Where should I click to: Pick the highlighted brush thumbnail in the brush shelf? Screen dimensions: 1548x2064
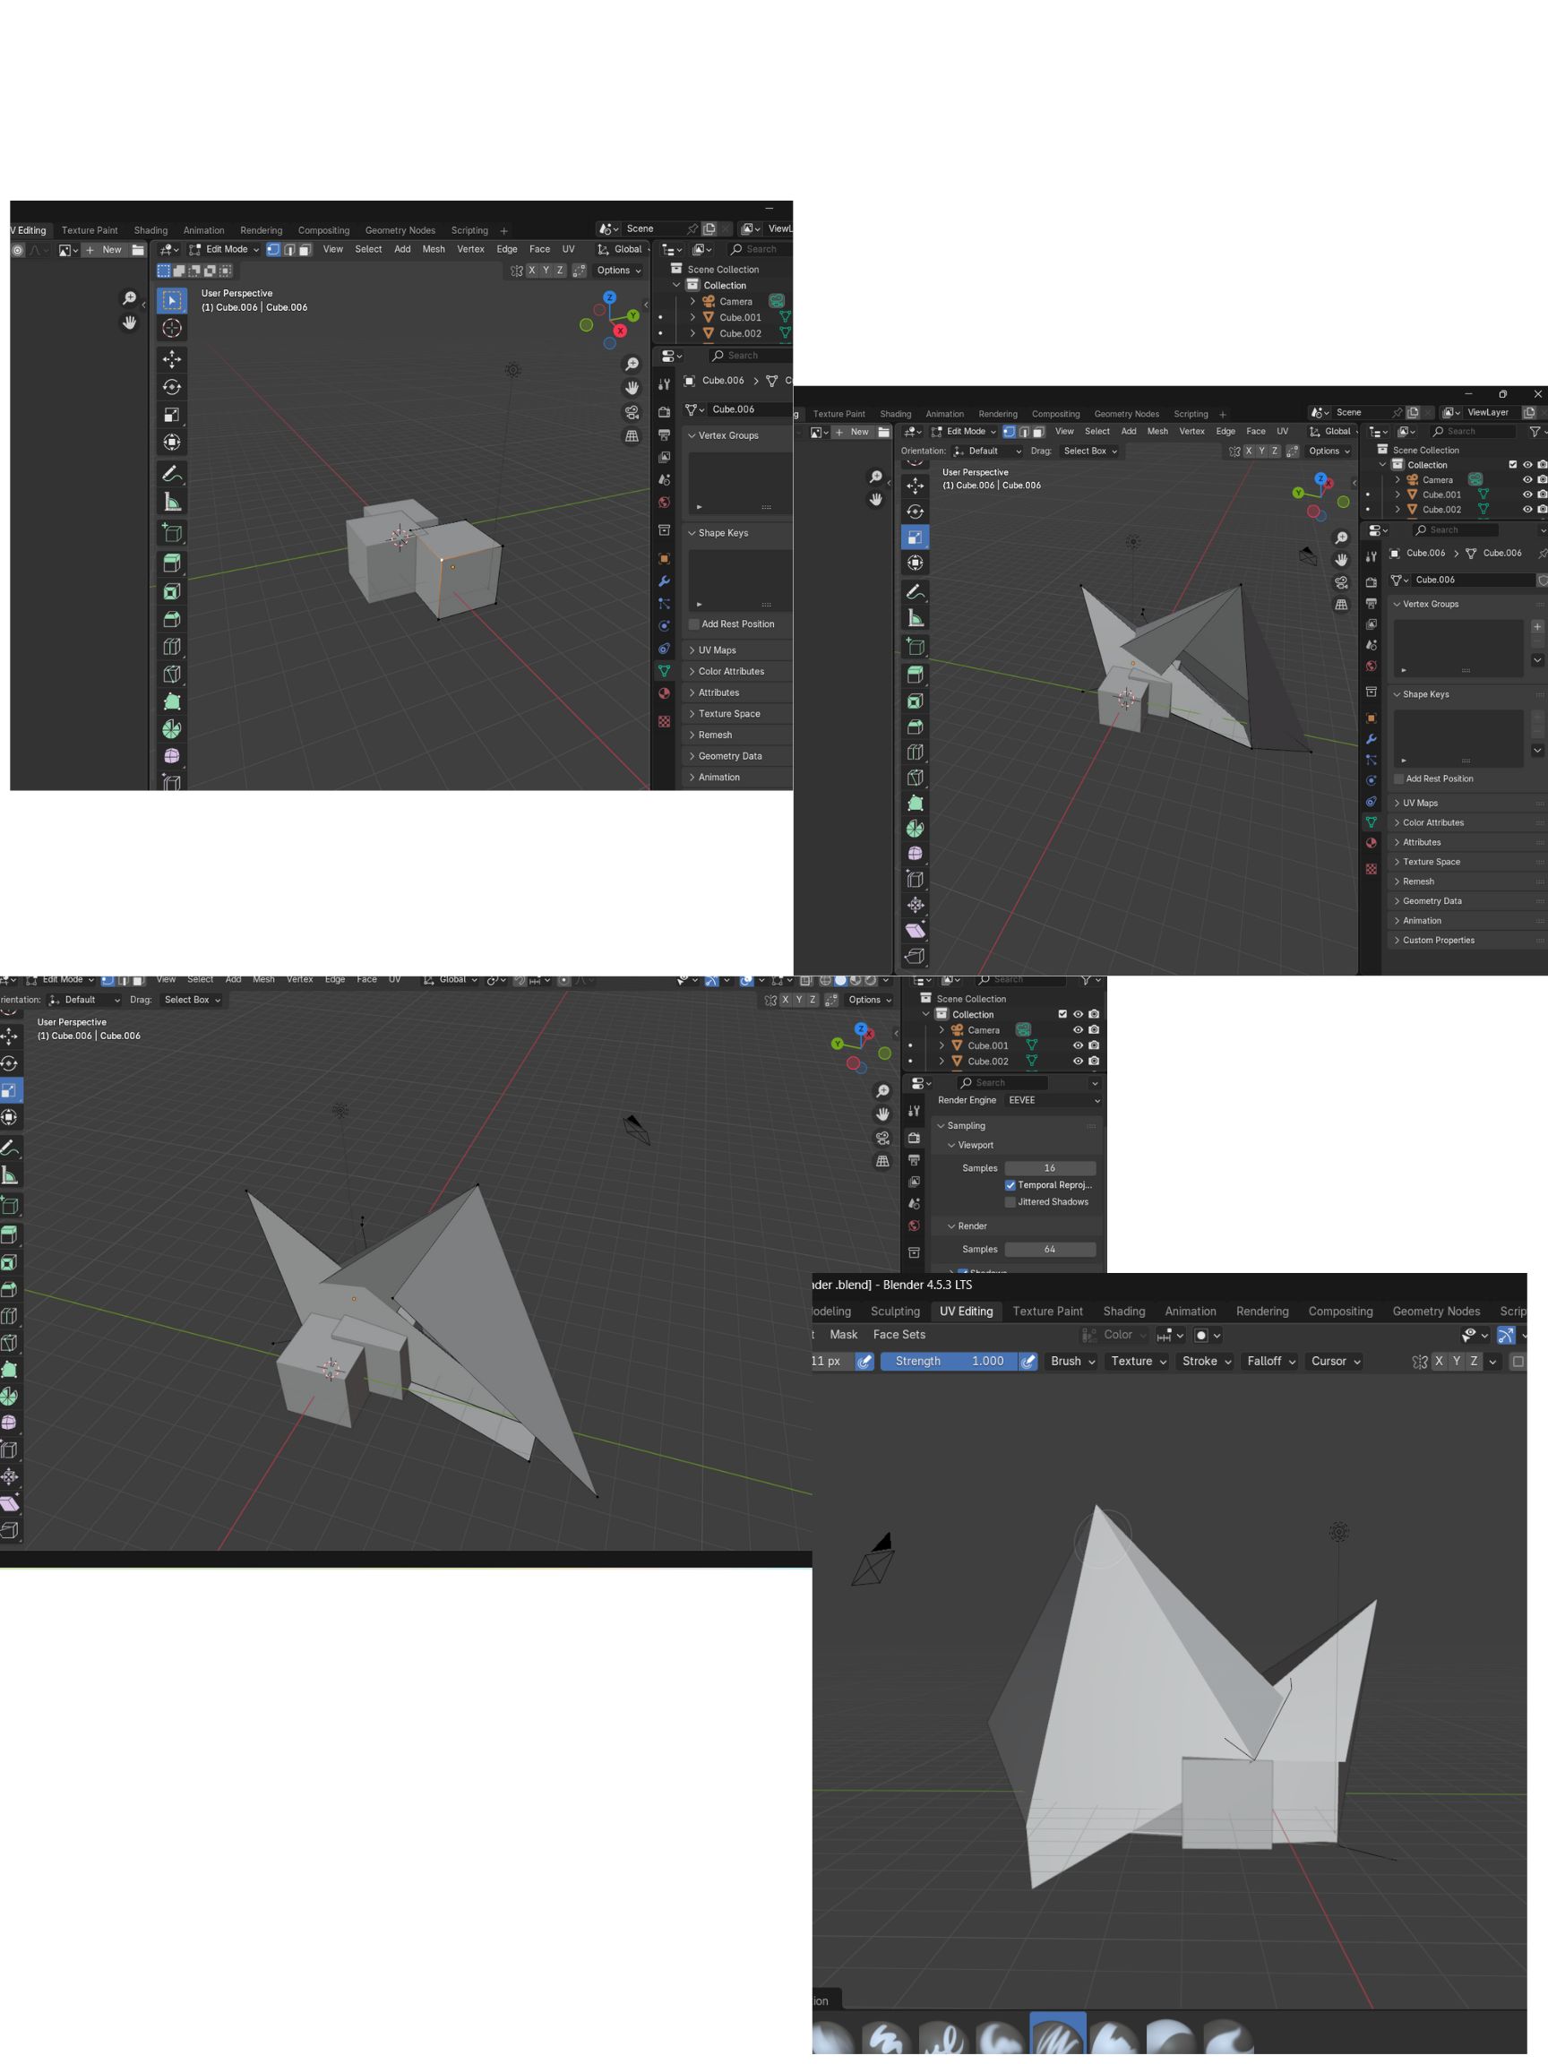click(x=1057, y=2037)
